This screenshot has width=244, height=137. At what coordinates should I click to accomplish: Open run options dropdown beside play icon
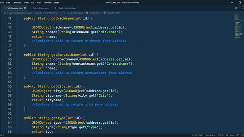click(x=239, y=8)
